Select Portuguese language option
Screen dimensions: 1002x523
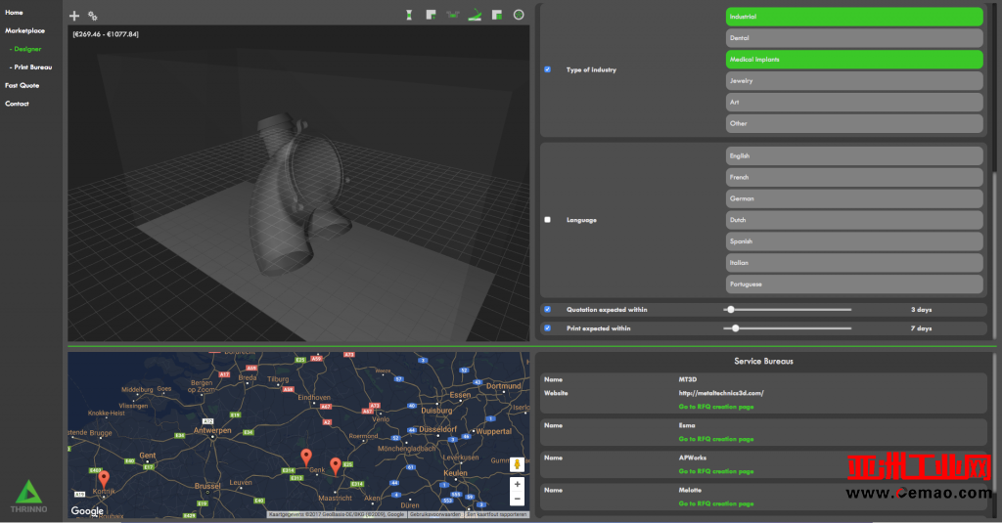853,284
